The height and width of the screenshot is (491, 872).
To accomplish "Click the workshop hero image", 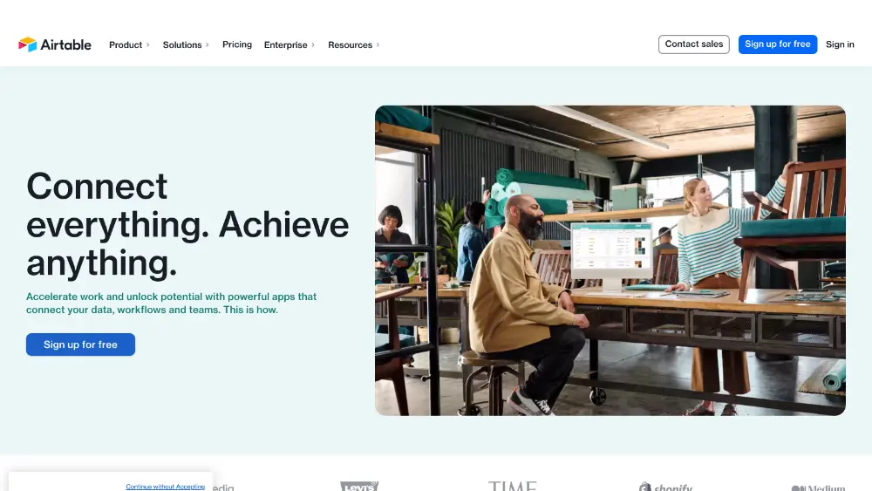I will (x=610, y=260).
